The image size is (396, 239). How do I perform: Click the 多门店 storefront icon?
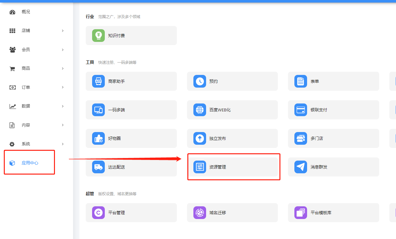[301, 138]
